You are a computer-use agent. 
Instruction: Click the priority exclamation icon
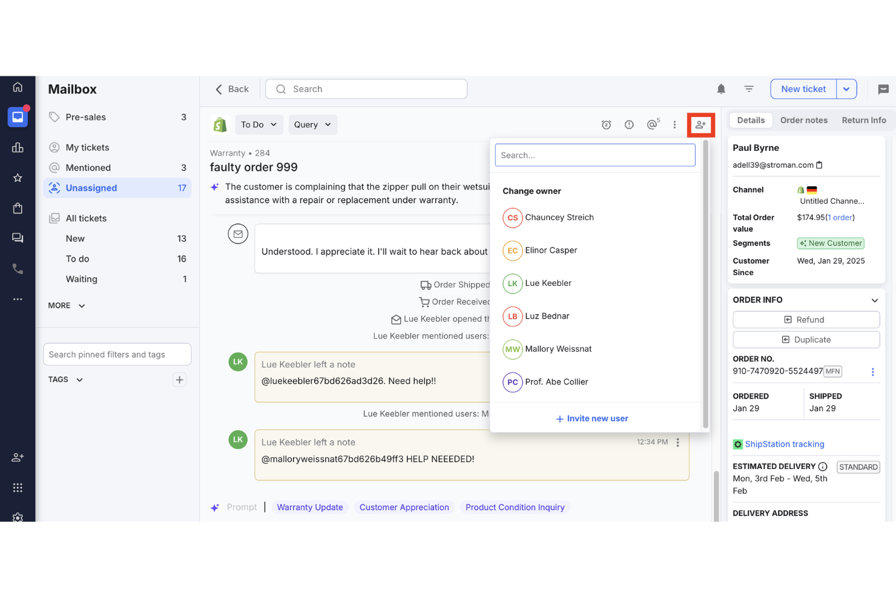pos(629,125)
